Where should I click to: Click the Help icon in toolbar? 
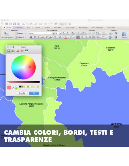coord(70,24)
